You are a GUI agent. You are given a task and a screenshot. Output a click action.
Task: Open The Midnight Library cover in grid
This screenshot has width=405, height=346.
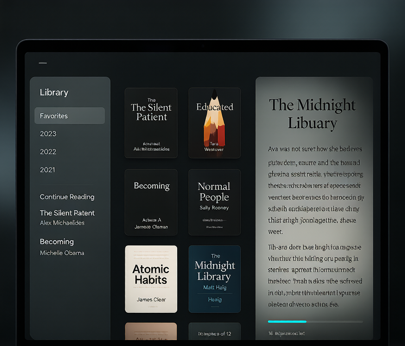pos(214,279)
